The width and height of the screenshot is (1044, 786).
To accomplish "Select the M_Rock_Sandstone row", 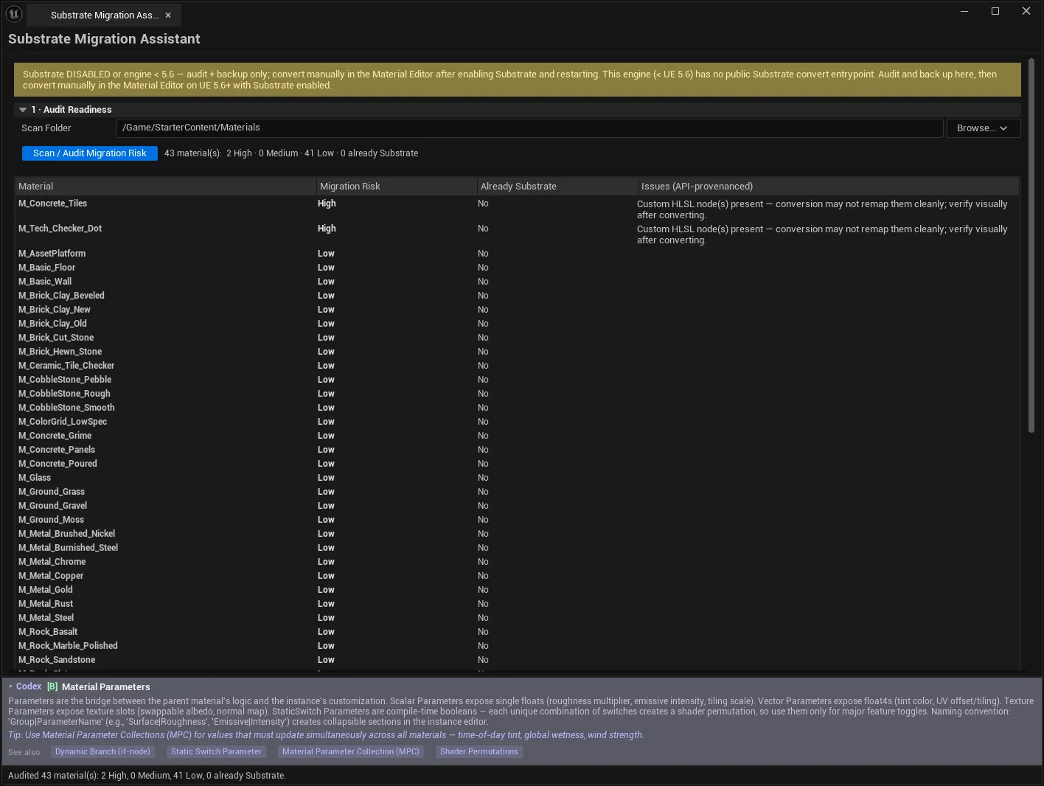I will pyautogui.click(x=516, y=660).
